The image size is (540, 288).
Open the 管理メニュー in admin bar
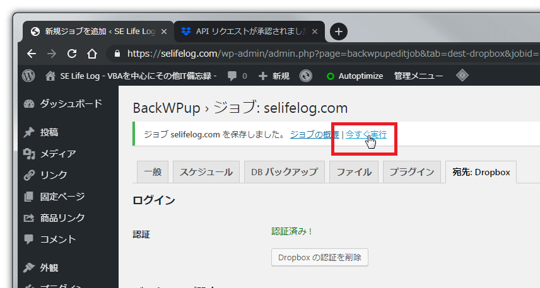click(418, 76)
